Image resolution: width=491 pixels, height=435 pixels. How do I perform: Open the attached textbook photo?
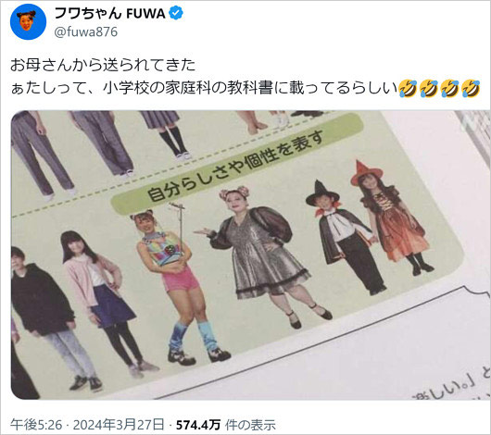(250, 255)
